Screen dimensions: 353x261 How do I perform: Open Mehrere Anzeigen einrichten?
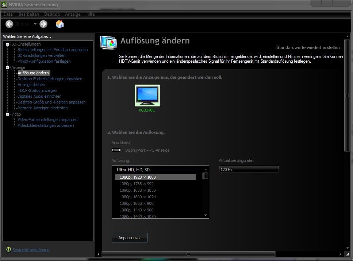43,108
